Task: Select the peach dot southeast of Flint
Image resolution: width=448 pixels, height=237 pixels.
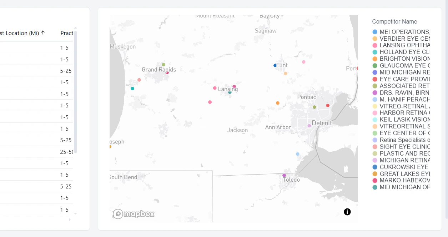Action: coord(286,74)
